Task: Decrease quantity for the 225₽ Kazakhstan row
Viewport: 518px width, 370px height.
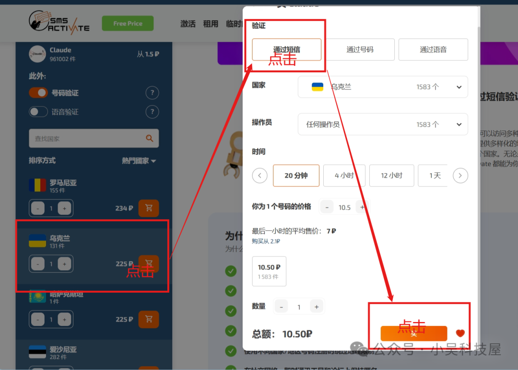Action: (38, 320)
